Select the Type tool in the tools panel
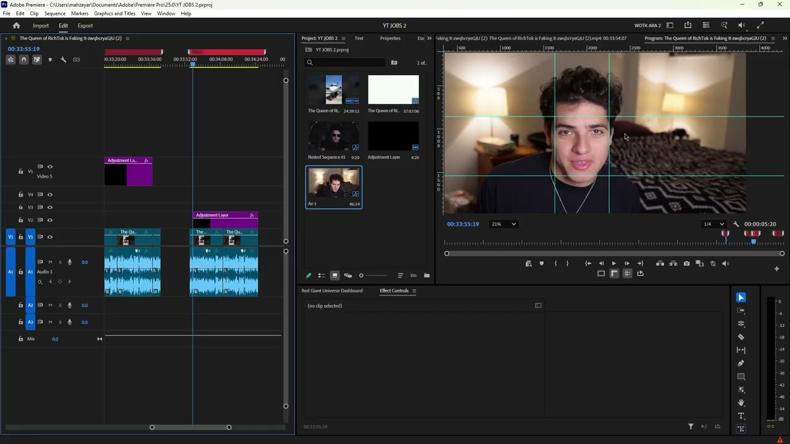This screenshot has height=444, width=790. (x=741, y=416)
